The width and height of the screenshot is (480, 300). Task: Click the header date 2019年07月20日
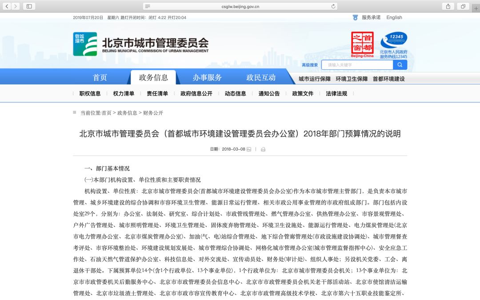tap(88, 18)
